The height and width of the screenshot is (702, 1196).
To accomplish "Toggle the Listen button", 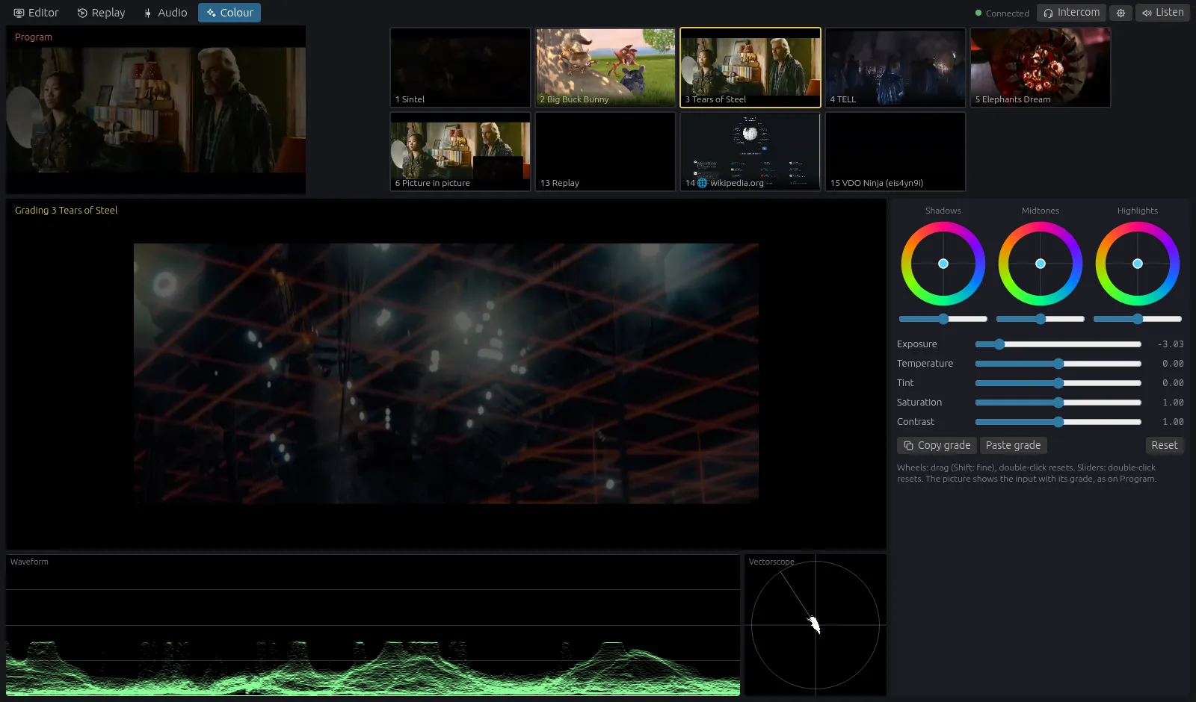I will [1162, 13].
